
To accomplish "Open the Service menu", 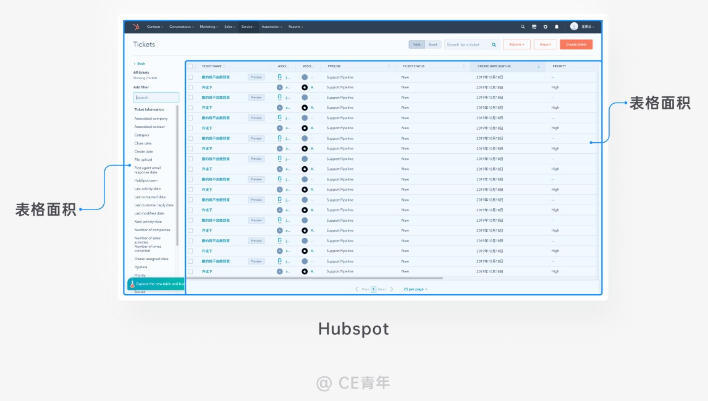I will pos(248,27).
